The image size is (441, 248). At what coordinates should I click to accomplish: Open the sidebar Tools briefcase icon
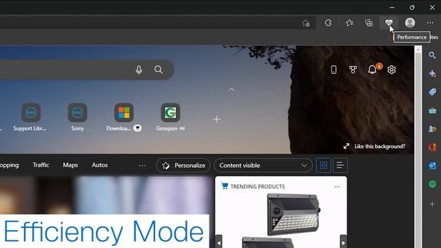click(x=432, y=111)
